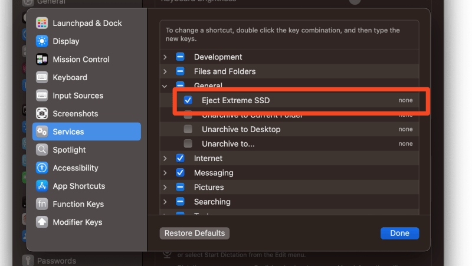Image resolution: width=472 pixels, height=266 pixels.
Task: Click the Mission Control icon
Action: 42,60
